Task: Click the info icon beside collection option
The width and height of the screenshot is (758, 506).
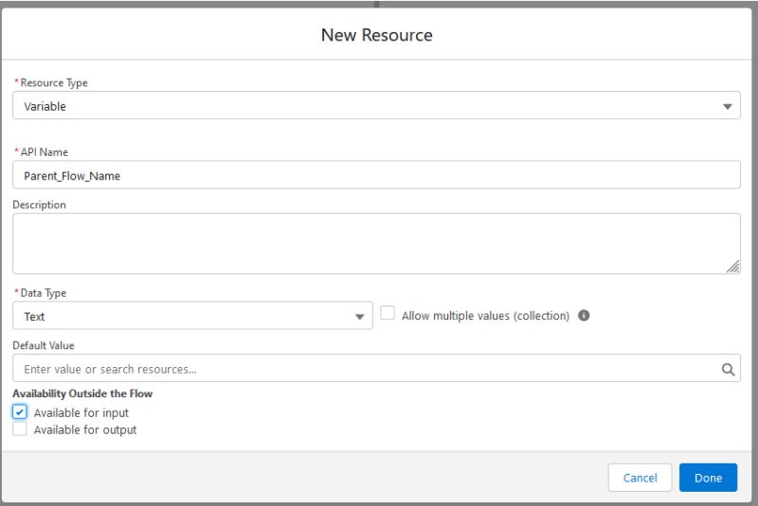Action: pyautogui.click(x=585, y=316)
